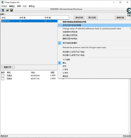Click the open folder toolbar icon

pos(7,10)
